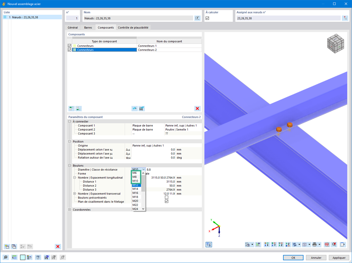352x263 pixels.
Task: Delete component with red X in Composants
Action: coord(197,109)
